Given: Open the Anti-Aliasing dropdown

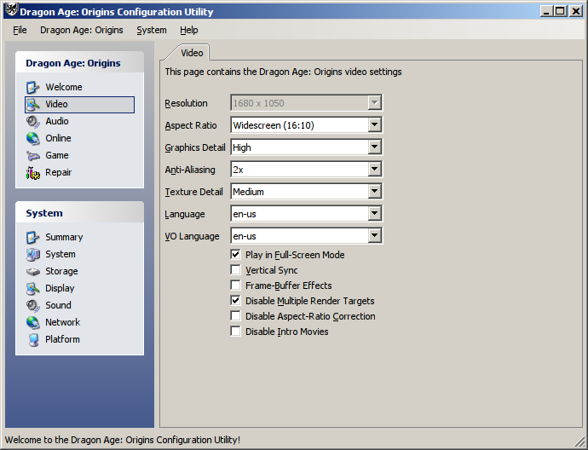Looking at the screenshot, I should pyautogui.click(x=374, y=169).
